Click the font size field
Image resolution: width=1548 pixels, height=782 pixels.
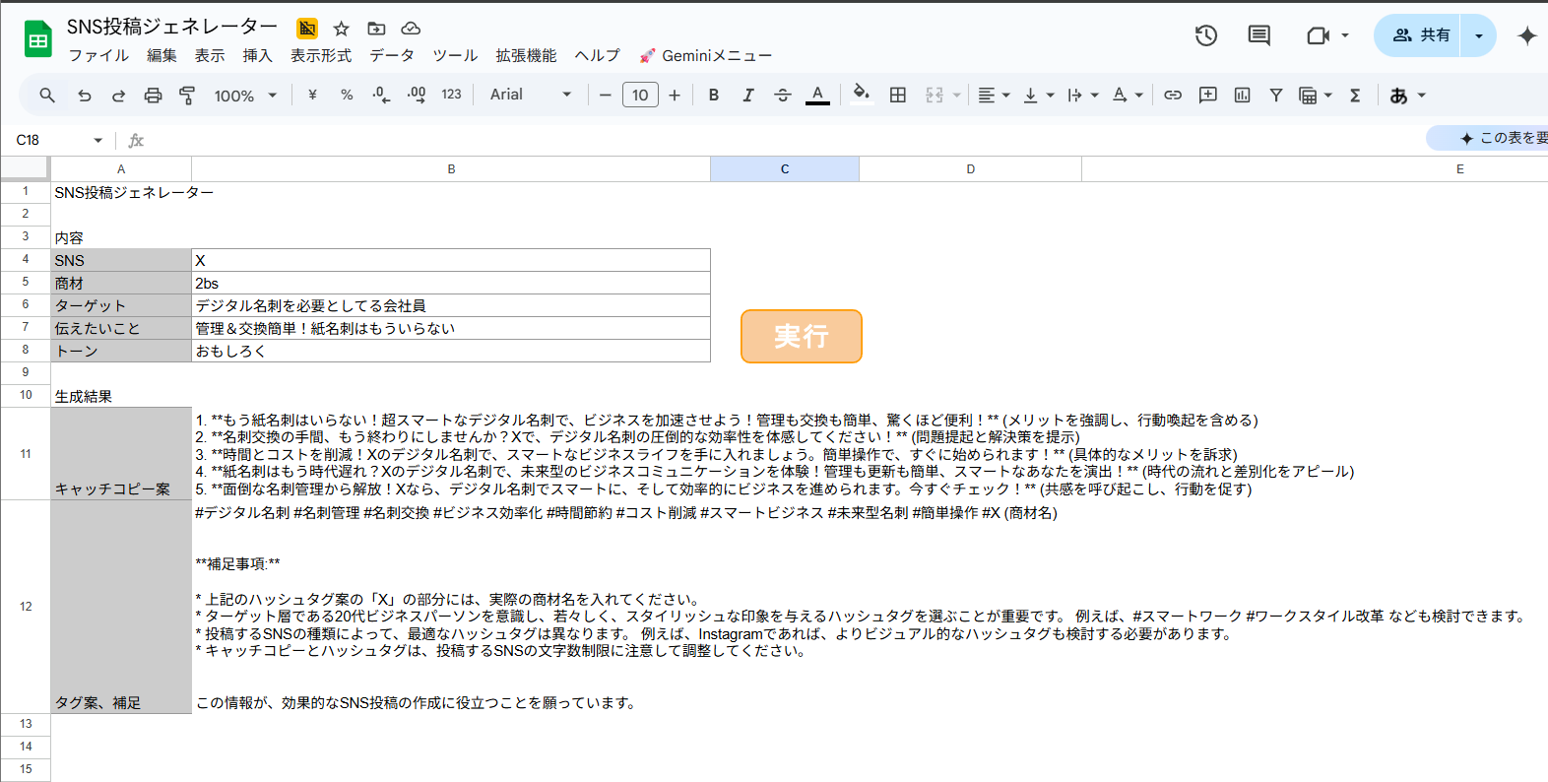click(640, 96)
